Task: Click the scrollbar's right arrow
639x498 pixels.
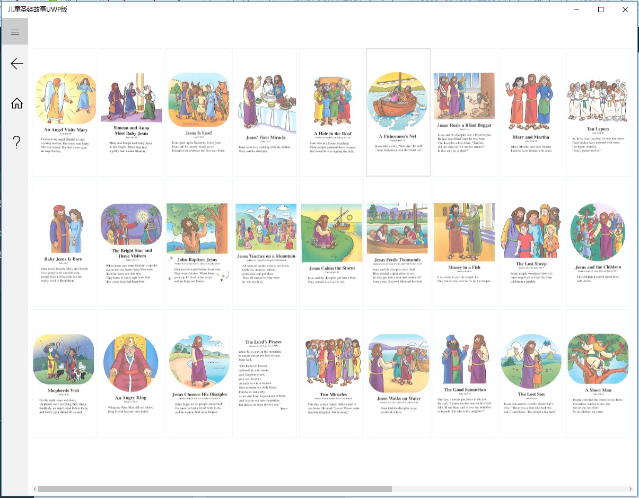Action: tap(631, 489)
